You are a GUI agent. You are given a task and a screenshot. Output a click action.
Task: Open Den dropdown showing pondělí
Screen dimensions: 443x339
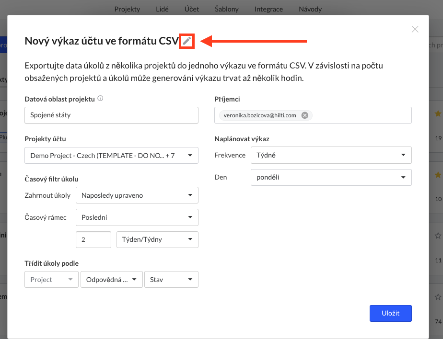tap(331, 177)
